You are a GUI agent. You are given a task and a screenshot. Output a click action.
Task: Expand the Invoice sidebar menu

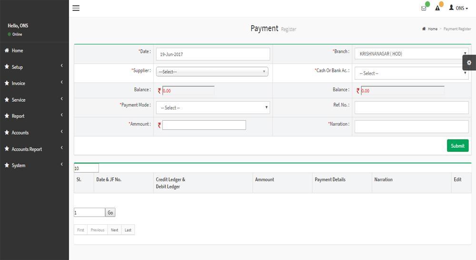point(18,83)
